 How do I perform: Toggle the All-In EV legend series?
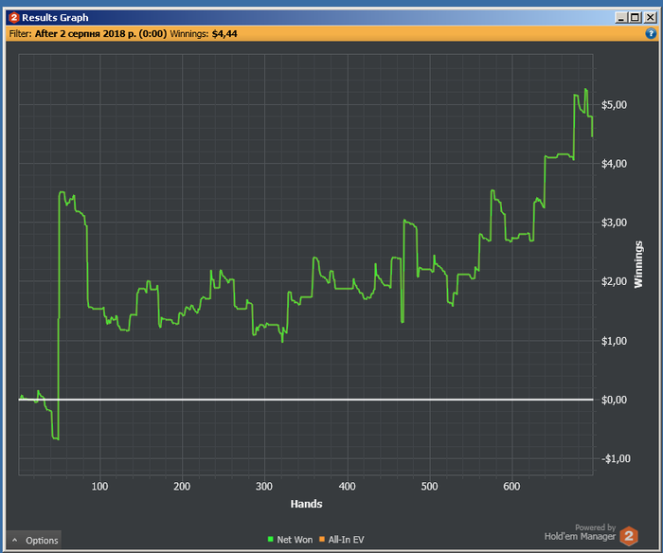342,540
